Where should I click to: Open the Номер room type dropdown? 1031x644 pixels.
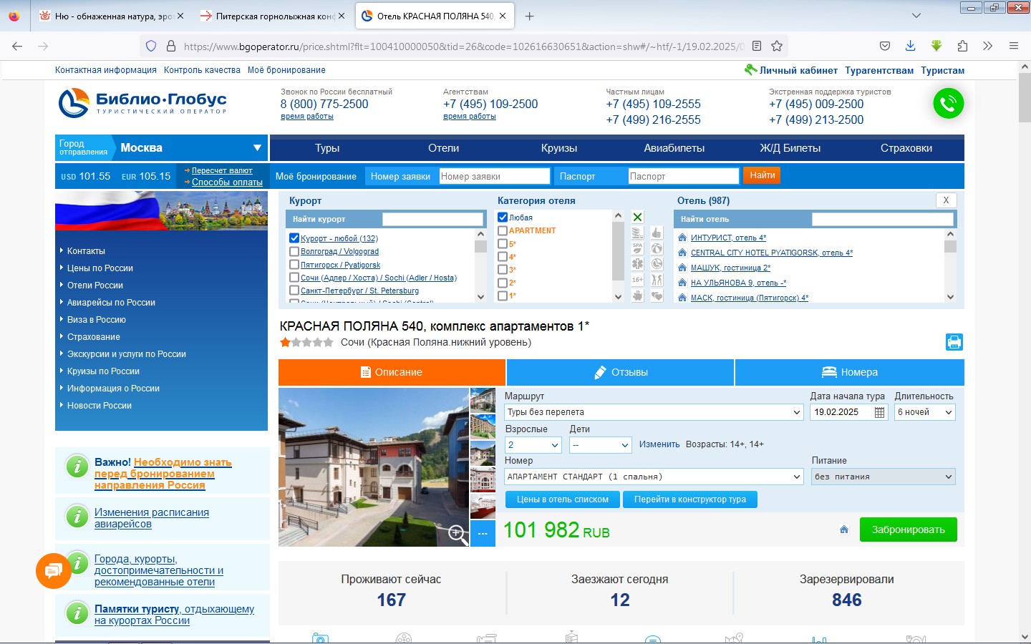pyautogui.click(x=654, y=477)
